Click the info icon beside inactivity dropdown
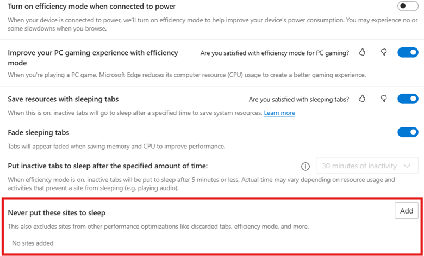 (x=305, y=166)
